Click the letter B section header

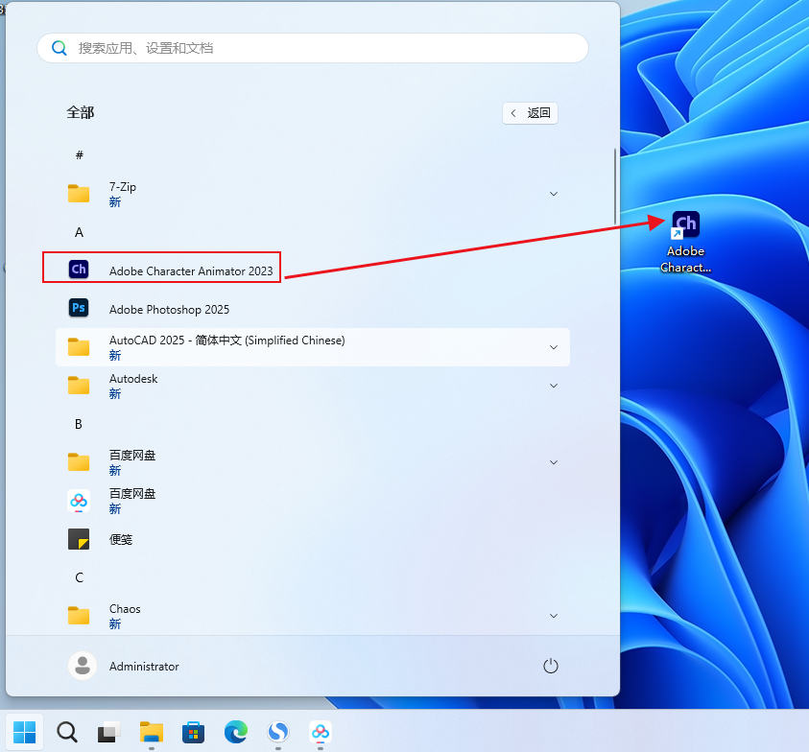[x=79, y=424]
